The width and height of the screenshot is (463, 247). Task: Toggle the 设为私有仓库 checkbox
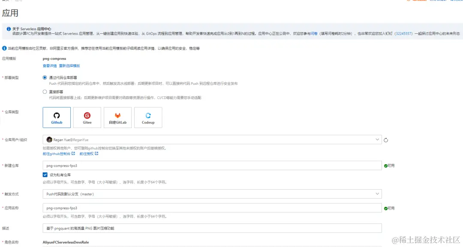tap(45, 175)
